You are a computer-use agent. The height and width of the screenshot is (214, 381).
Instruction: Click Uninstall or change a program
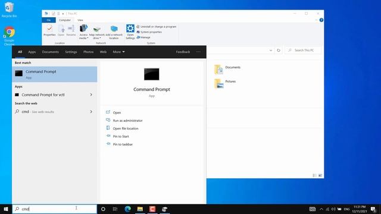[157, 27]
